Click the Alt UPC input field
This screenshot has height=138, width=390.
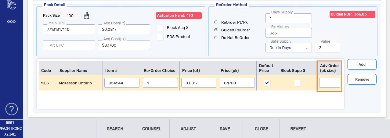click(x=69, y=45)
